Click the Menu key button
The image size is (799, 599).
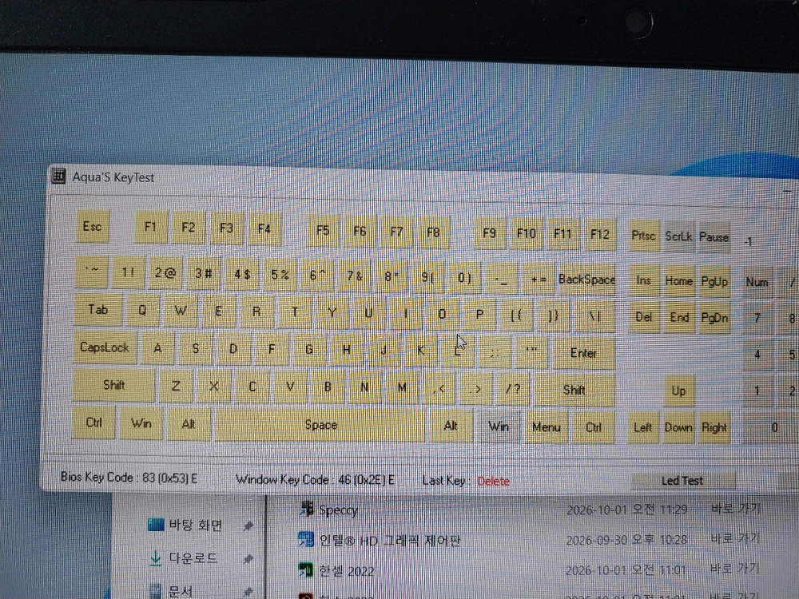[547, 427]
